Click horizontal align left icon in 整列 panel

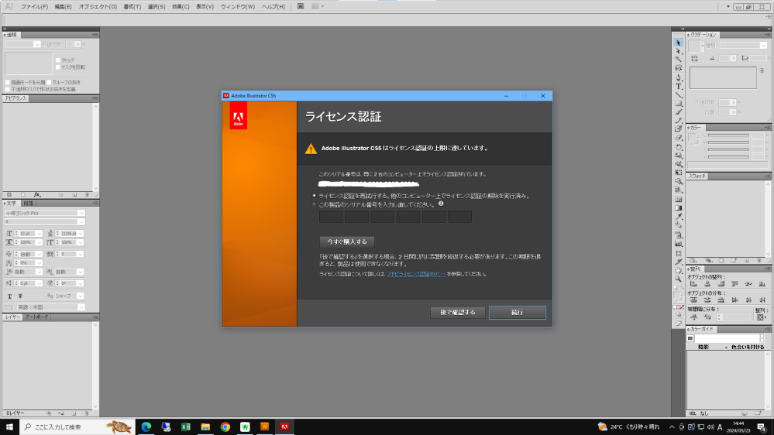[x=693, y=284]
